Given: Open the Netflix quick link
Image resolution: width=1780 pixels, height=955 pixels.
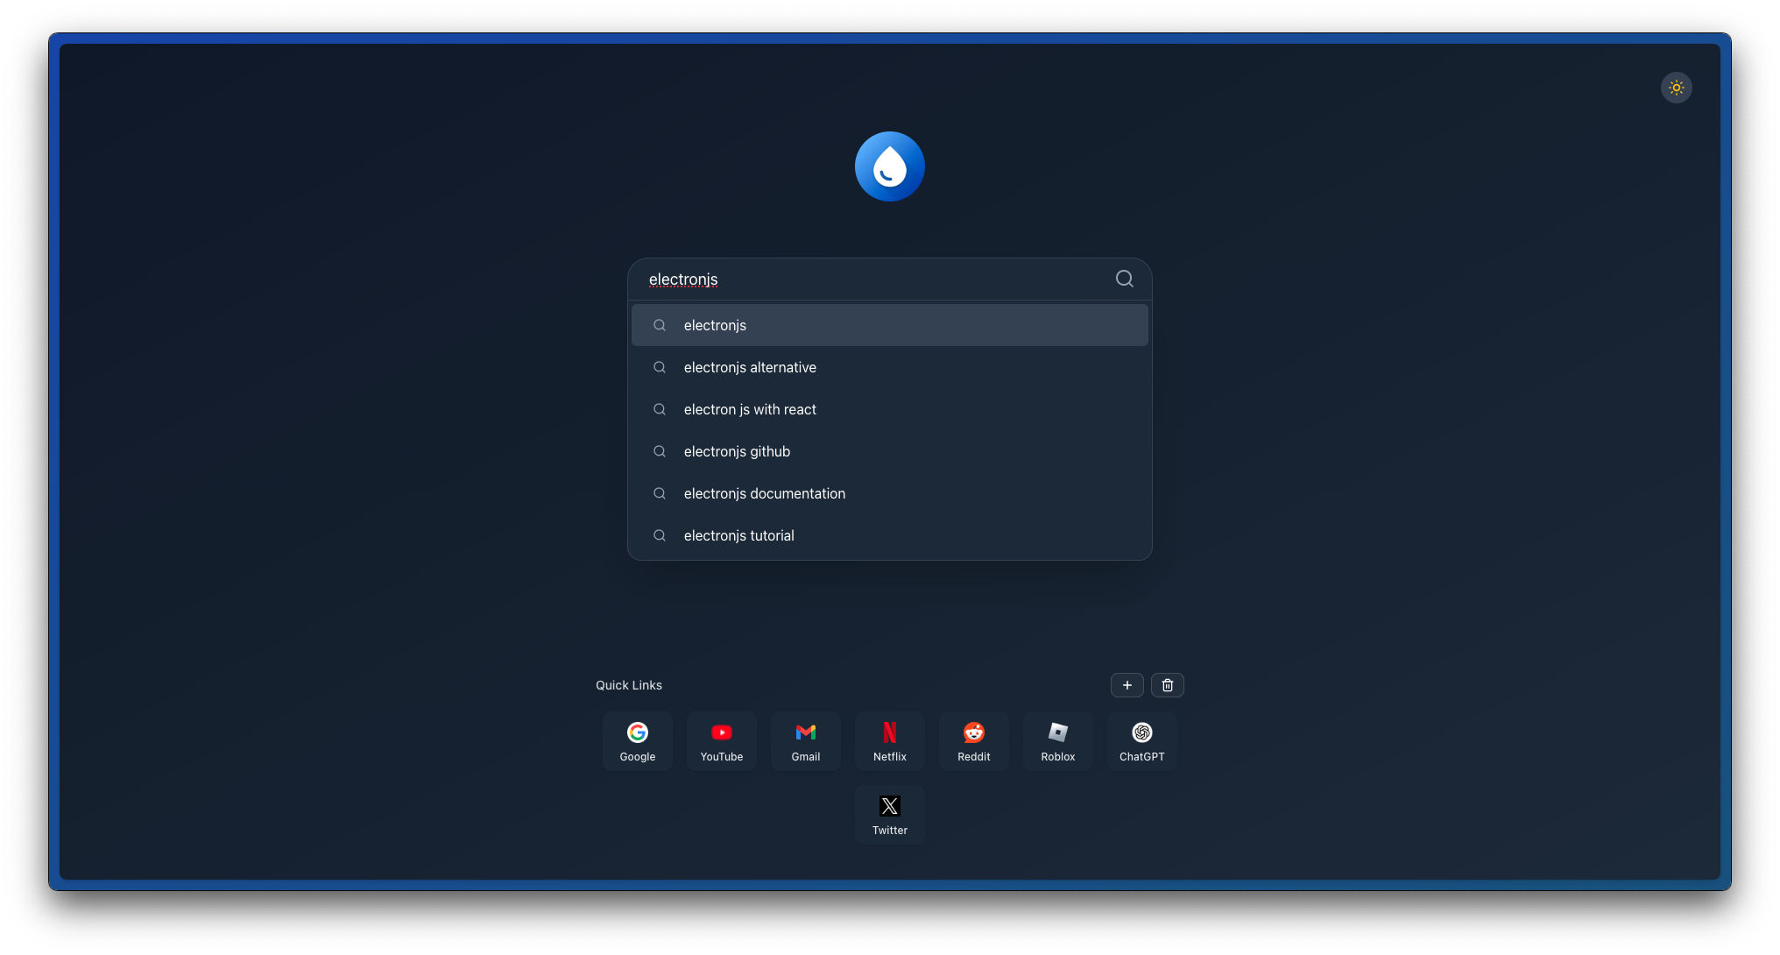Looking at the screenshot, I should [x=889, y=741].
